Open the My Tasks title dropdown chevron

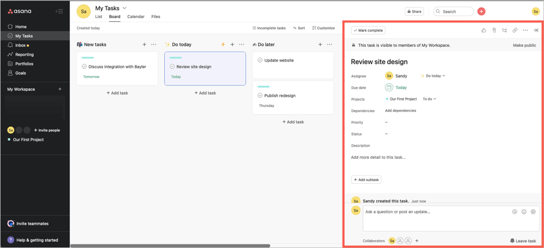125,8
